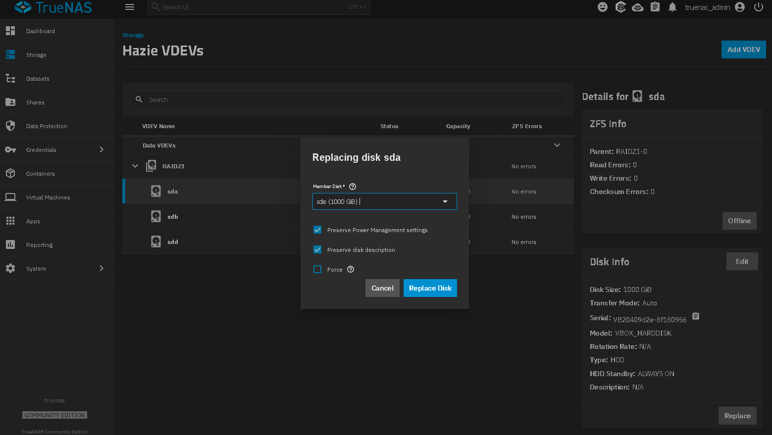Confirm with Replace Disk button

click(430, 288)
